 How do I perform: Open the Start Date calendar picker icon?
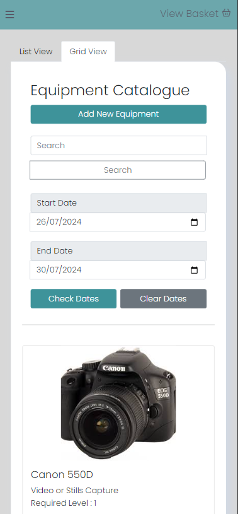tap(194, 222)
